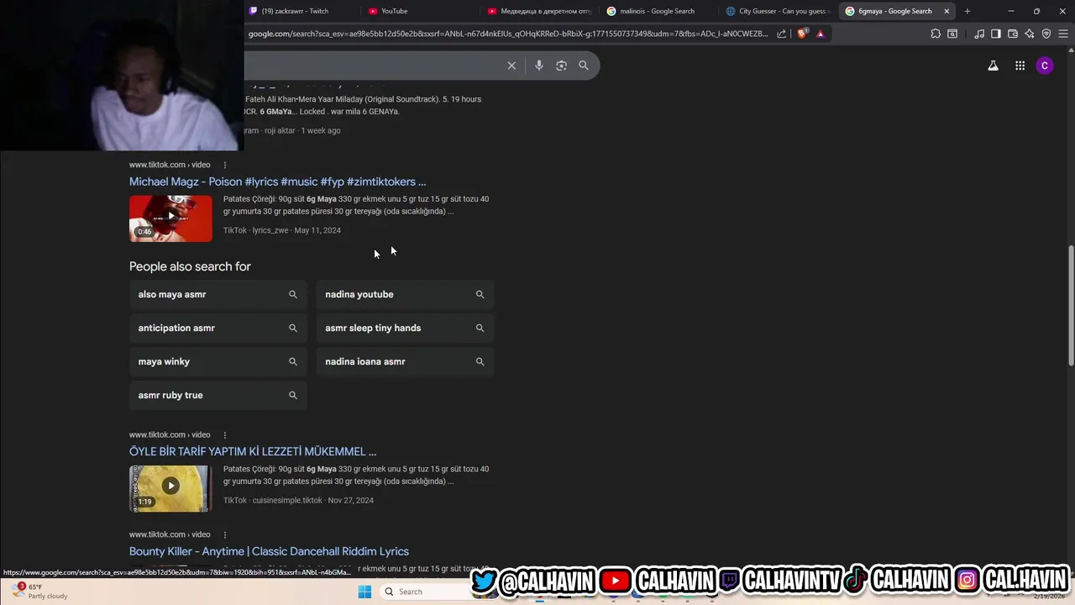Open the Google apps grid
Viewport: 1075px width, 605px height.
tap(1020, 66)
